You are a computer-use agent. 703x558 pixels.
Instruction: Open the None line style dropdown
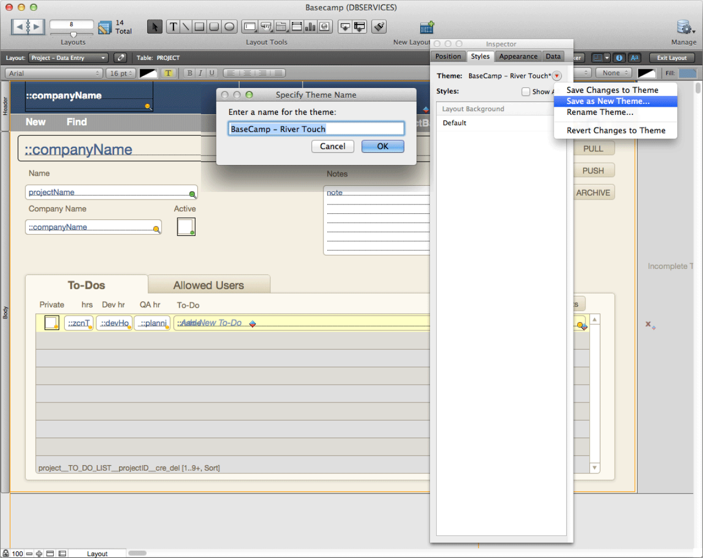pyautogui.click(x=614, y=73)
